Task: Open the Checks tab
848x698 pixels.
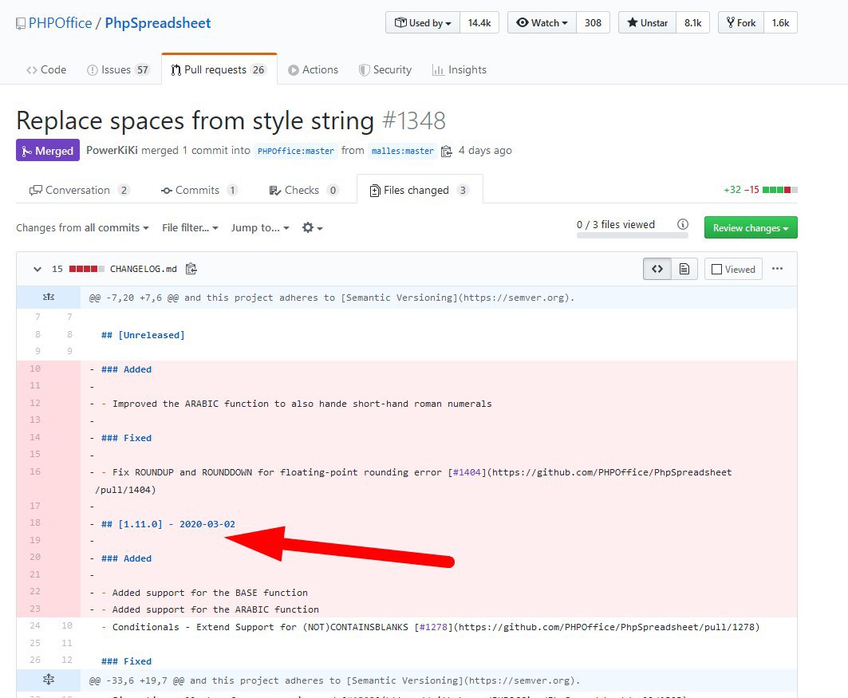Action: pyautogui.click(x=303, y=191)
